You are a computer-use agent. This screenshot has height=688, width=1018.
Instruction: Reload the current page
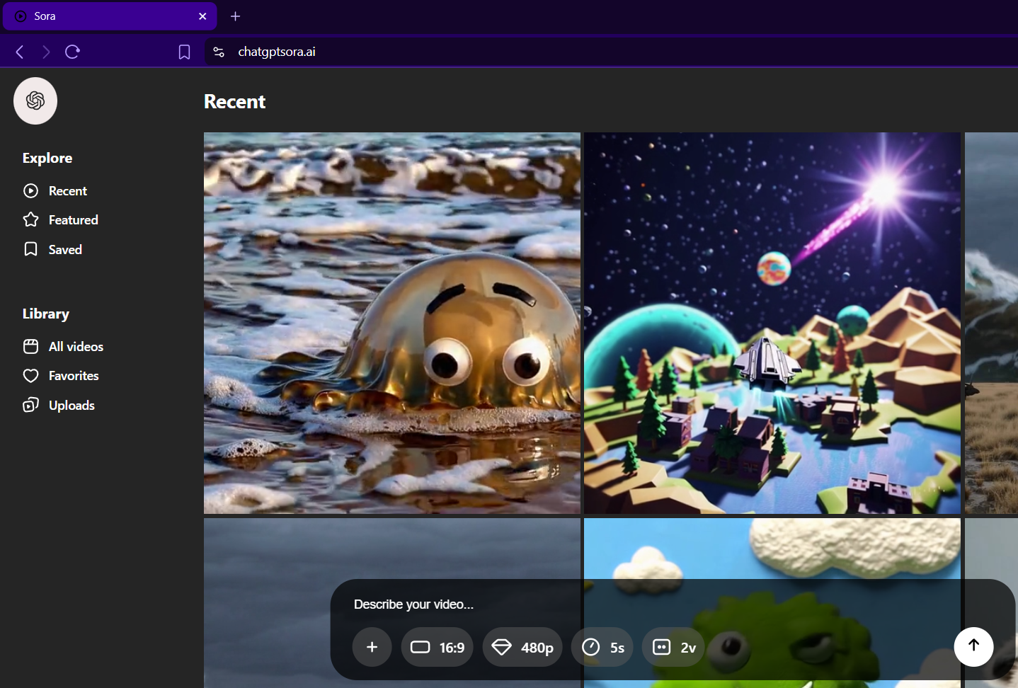coord(72,52)
